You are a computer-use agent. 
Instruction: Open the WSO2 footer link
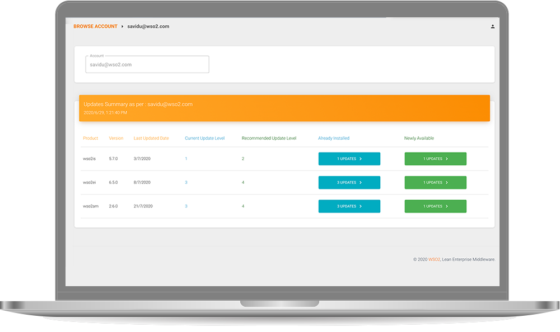(x=434, y=259)
